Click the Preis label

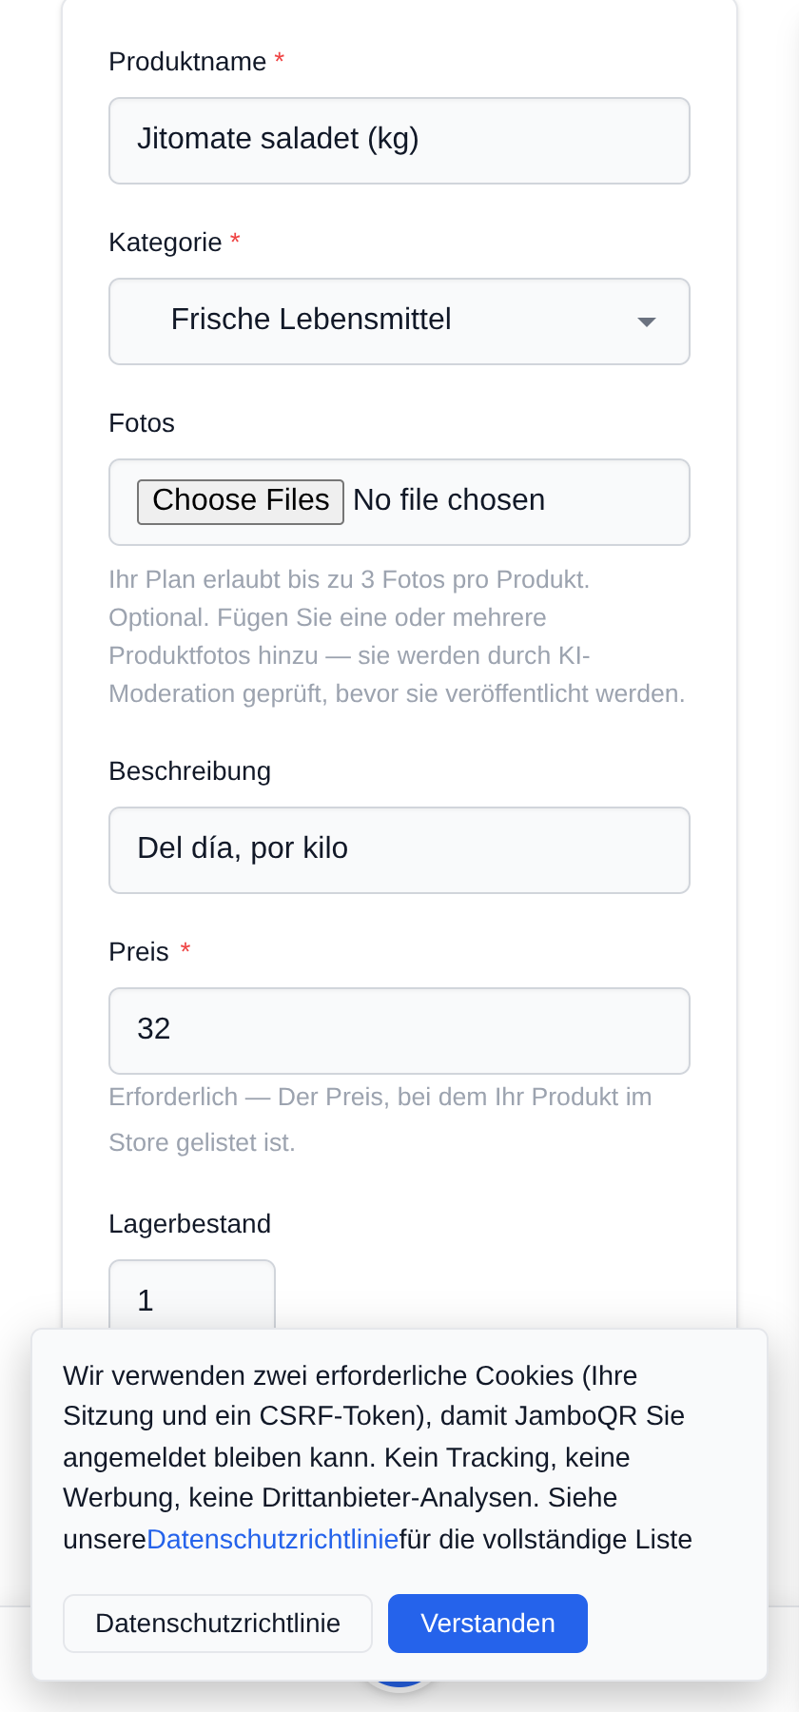[x=139, y=952]
